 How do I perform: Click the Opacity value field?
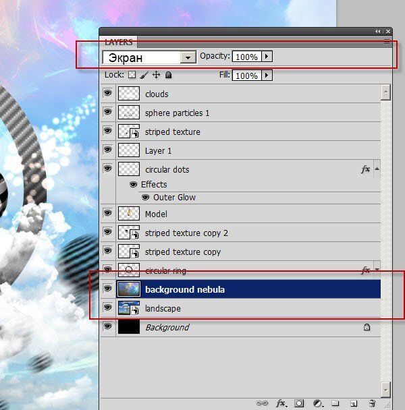click(246, 57)
